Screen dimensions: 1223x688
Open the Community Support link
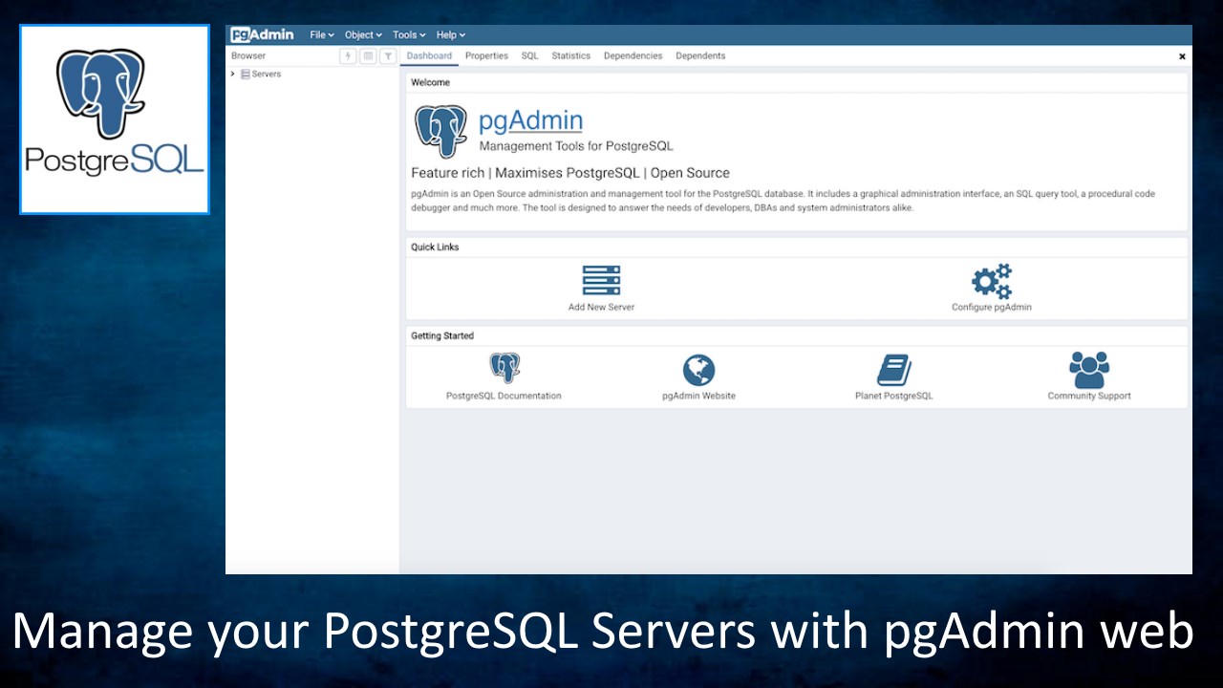click(1089, 396)
